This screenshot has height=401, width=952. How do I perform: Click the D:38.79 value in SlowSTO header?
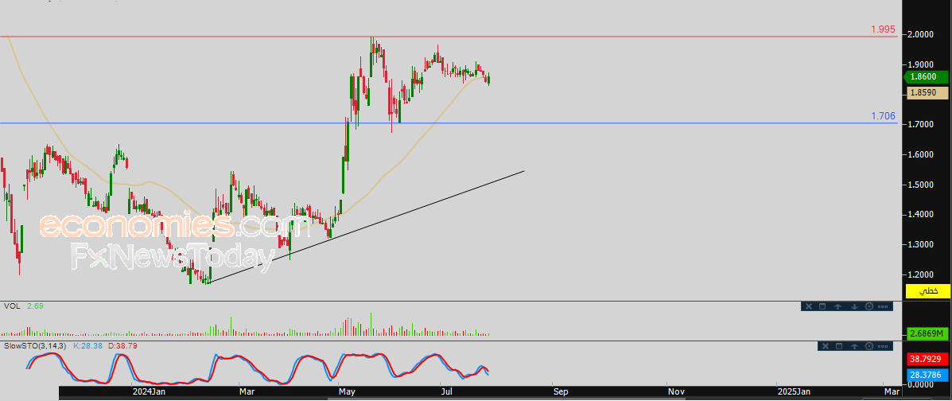[x=123, y=345]
